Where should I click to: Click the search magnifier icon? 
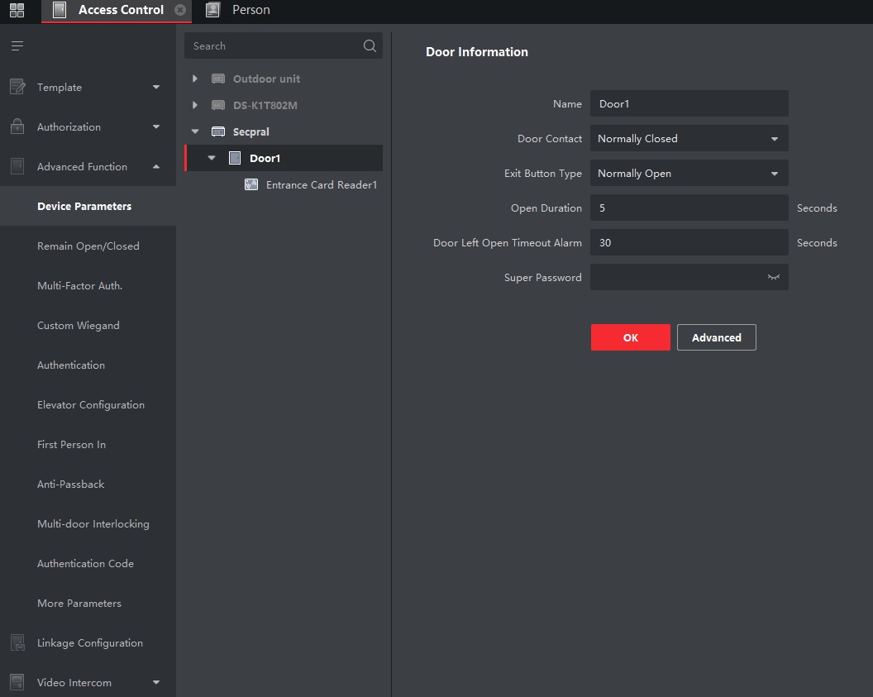point(370,46)
